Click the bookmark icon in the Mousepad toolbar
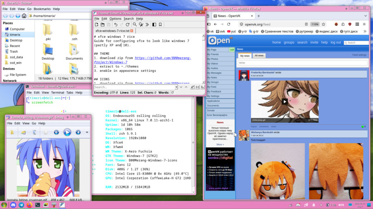 tap(160, 25)
